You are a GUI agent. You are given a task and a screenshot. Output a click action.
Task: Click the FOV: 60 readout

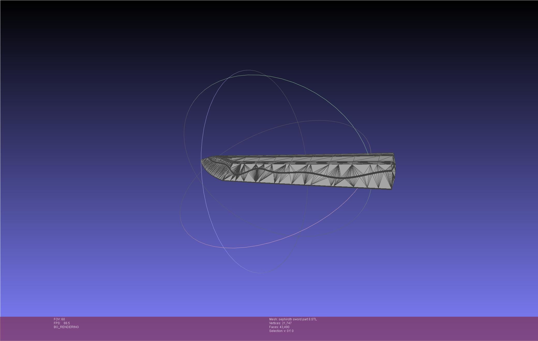tap(59, 319)
